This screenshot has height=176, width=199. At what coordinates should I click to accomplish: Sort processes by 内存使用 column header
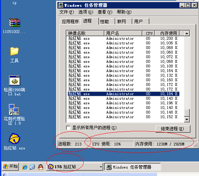(167, 33)
